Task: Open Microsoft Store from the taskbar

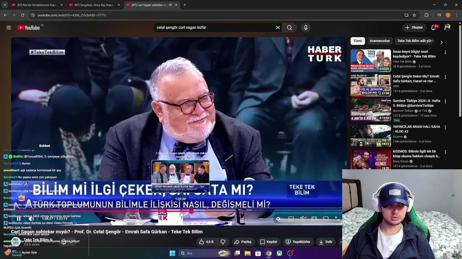Action: [258, 253]
